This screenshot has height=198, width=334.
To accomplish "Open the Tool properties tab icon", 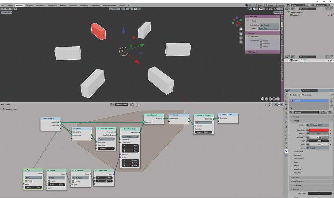I will 286,96.
